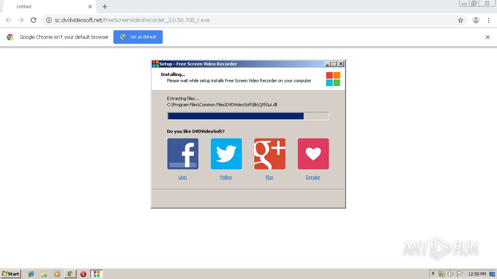Open a new Chrome tab
Viewport: 497px width, 279px height.
coord(105,7)
